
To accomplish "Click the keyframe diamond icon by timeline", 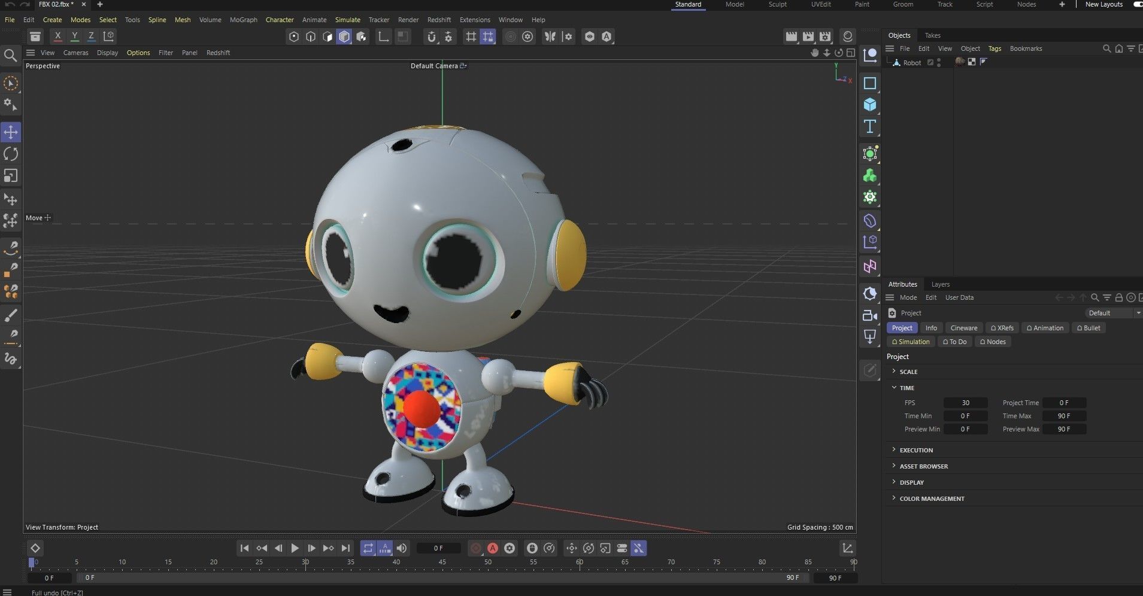I will (35, 548).
